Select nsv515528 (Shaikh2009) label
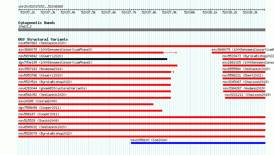This screenshot has width=274, height=155. [39, 121]
